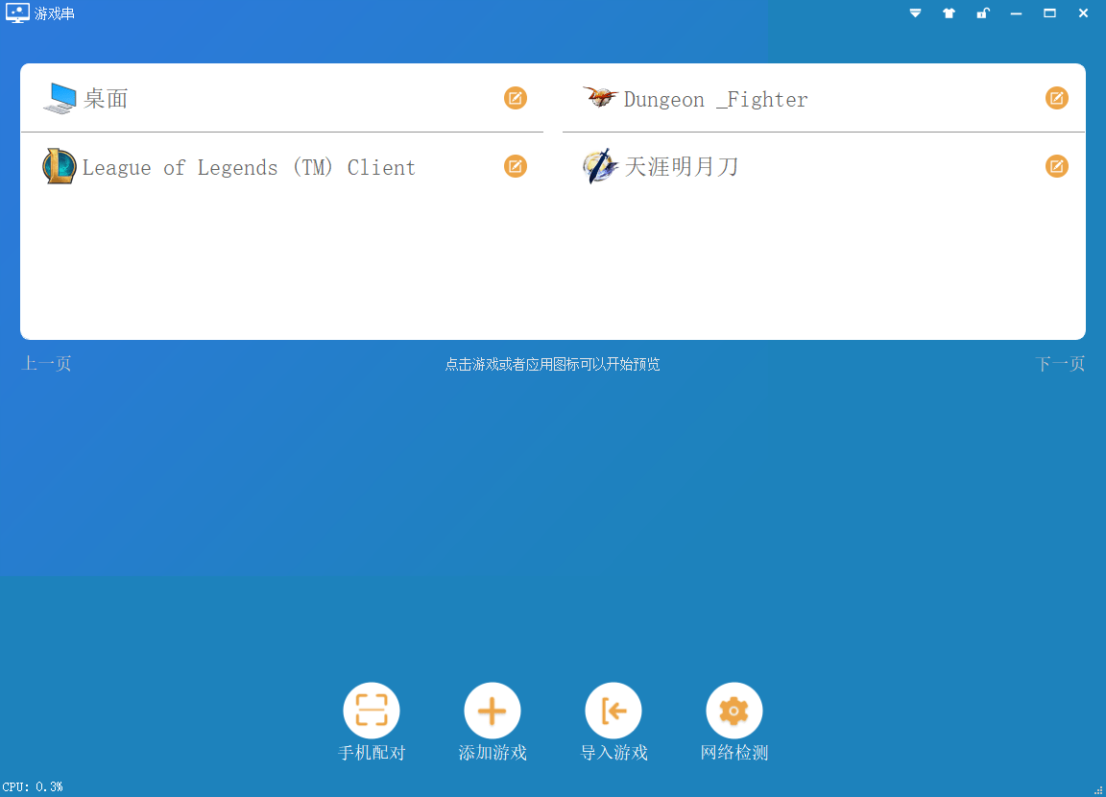Click the League of Legends icon
Viewport: 1106px width, 797px height.
pyautogui.click(x=60, y=166)
